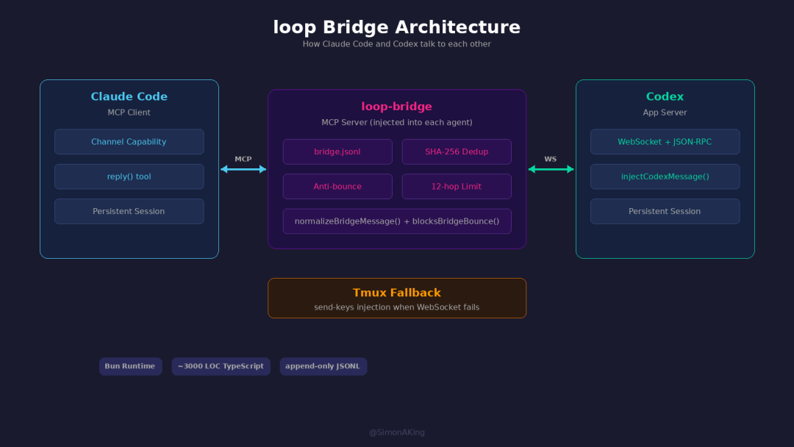
Task: Click the 'App Server' label
Action: pos(665,112)
